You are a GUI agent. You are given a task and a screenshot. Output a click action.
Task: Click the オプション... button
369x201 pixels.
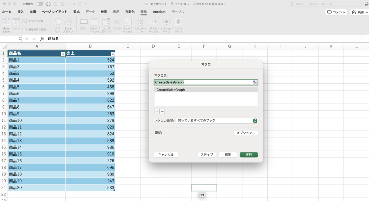246,133
